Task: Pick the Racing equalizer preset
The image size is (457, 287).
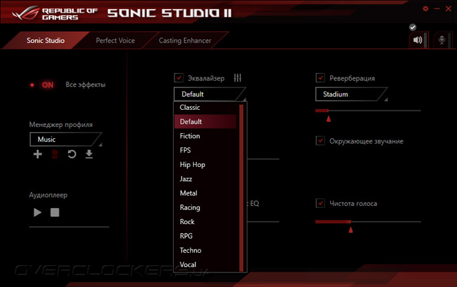Action: 206,208
